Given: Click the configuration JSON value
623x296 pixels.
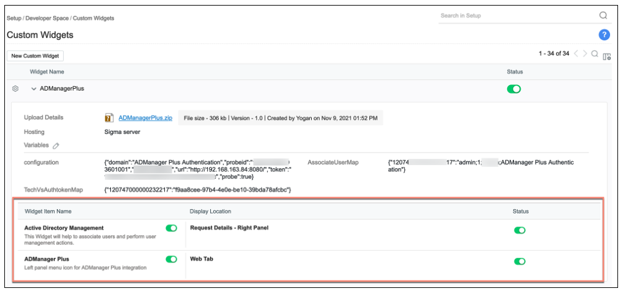Looking at the screenshot, I should tap(198, 169).
